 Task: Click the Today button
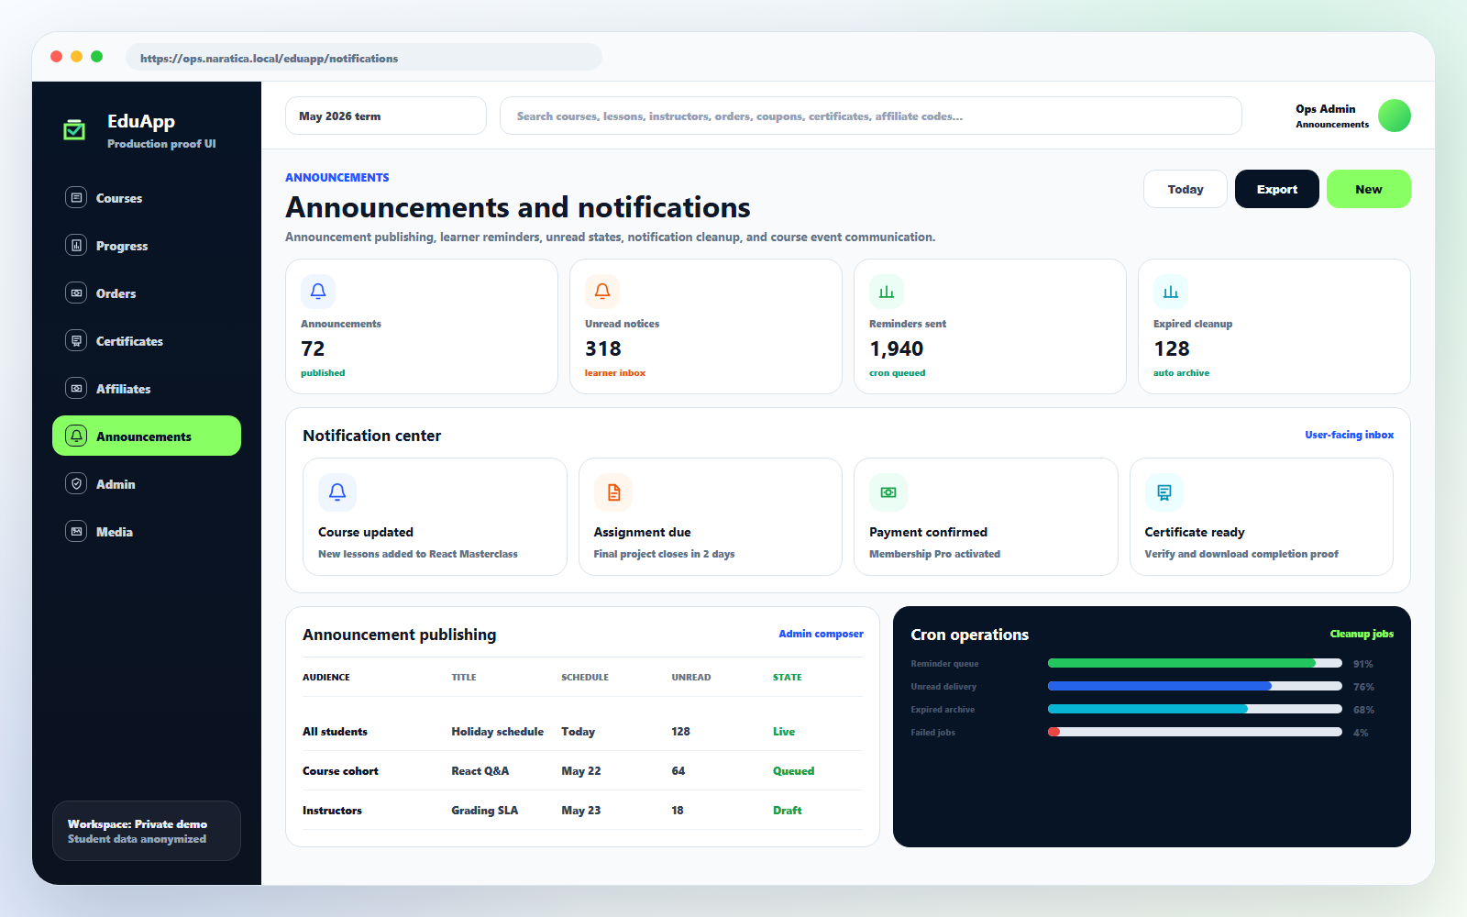pyautogui.click(x=1186, y=189)
